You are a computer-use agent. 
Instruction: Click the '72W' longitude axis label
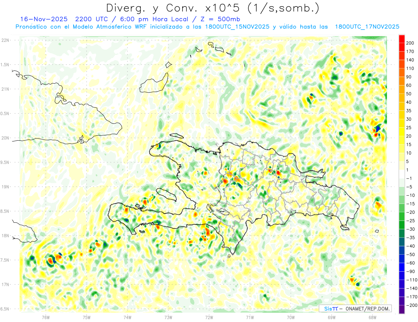pos(209,317)
